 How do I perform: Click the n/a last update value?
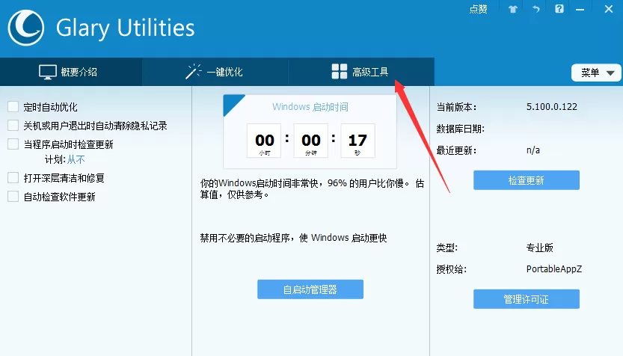pyautogui.click(x=533, y=150)
